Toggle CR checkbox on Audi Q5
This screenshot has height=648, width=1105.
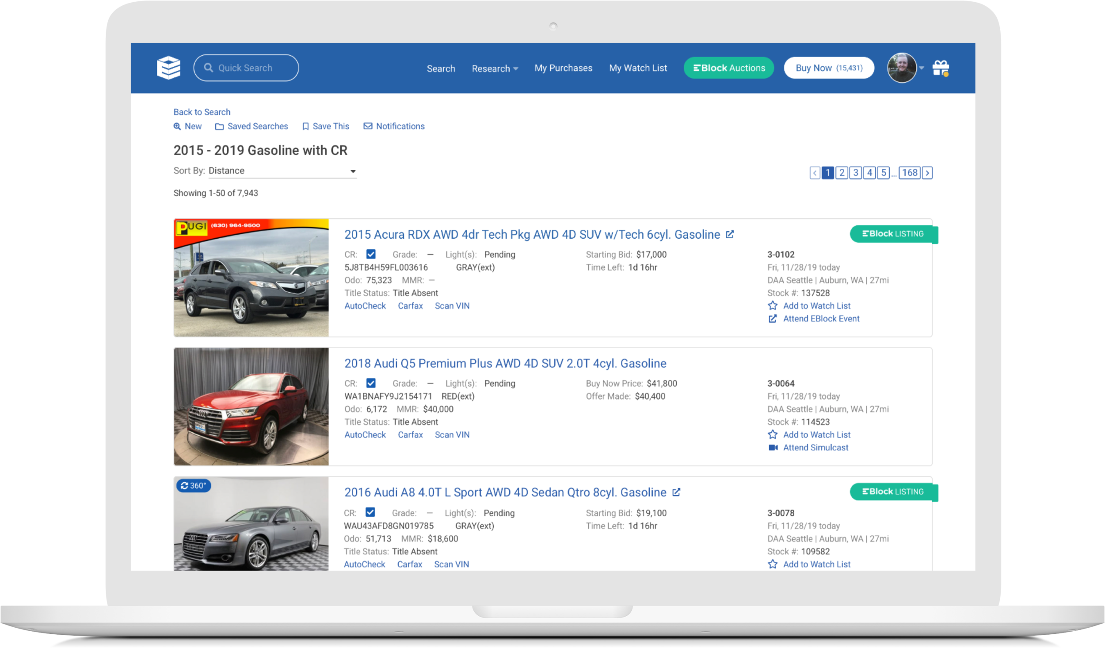coord(371,383)
